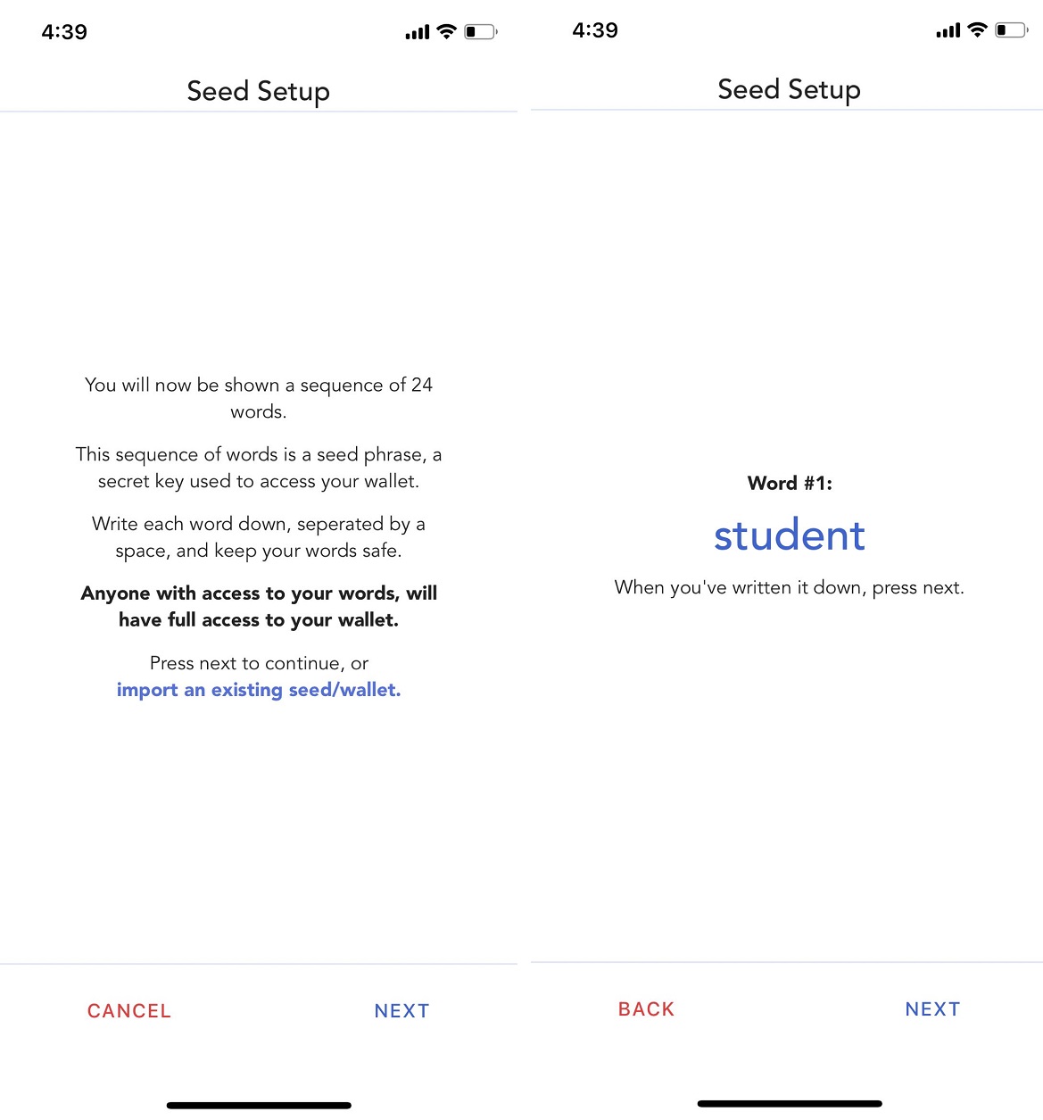
Task: Tap the home indicator bar under CANCEL
Action: pyautogui.click(x=259, y=1106)
